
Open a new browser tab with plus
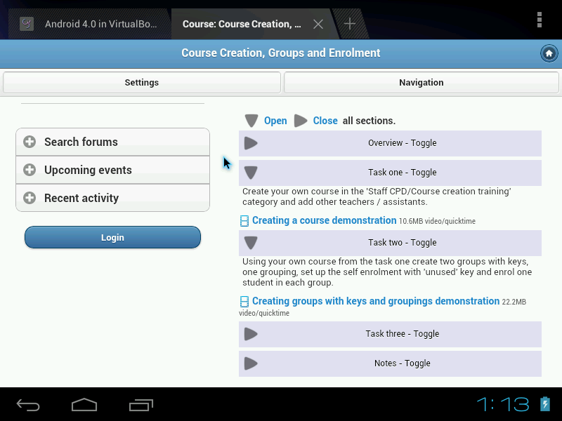349,24
